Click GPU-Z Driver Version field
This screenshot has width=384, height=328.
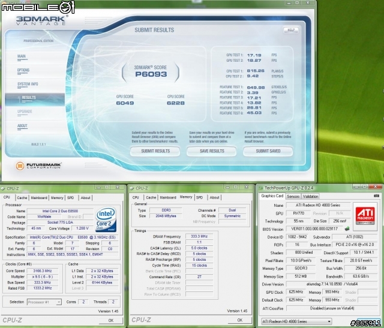(332, 284)
